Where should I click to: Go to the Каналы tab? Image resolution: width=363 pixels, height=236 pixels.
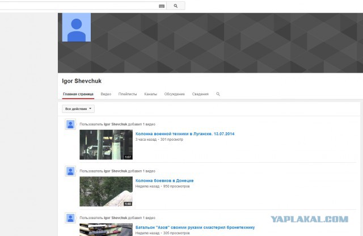click(x=150, y=94)
